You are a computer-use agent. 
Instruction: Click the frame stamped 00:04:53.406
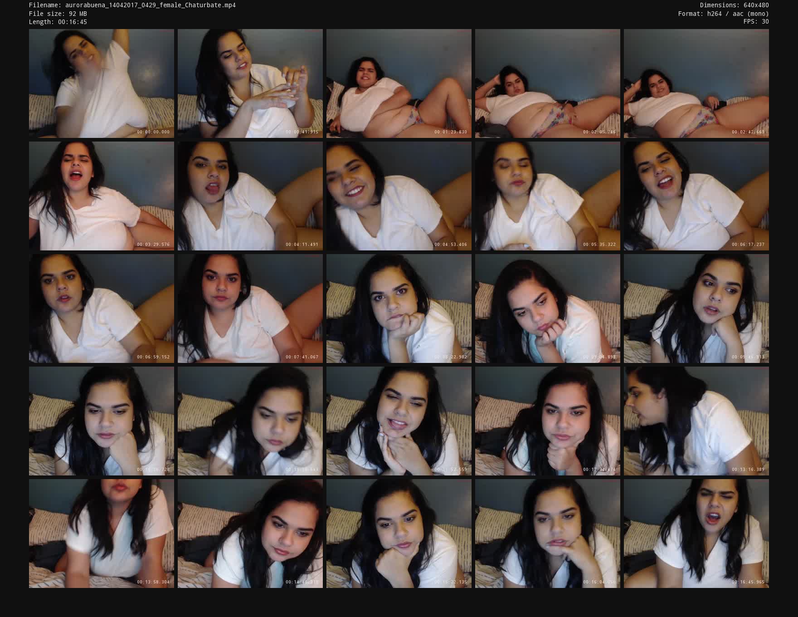pyautogui.click(x=399, y=196)
